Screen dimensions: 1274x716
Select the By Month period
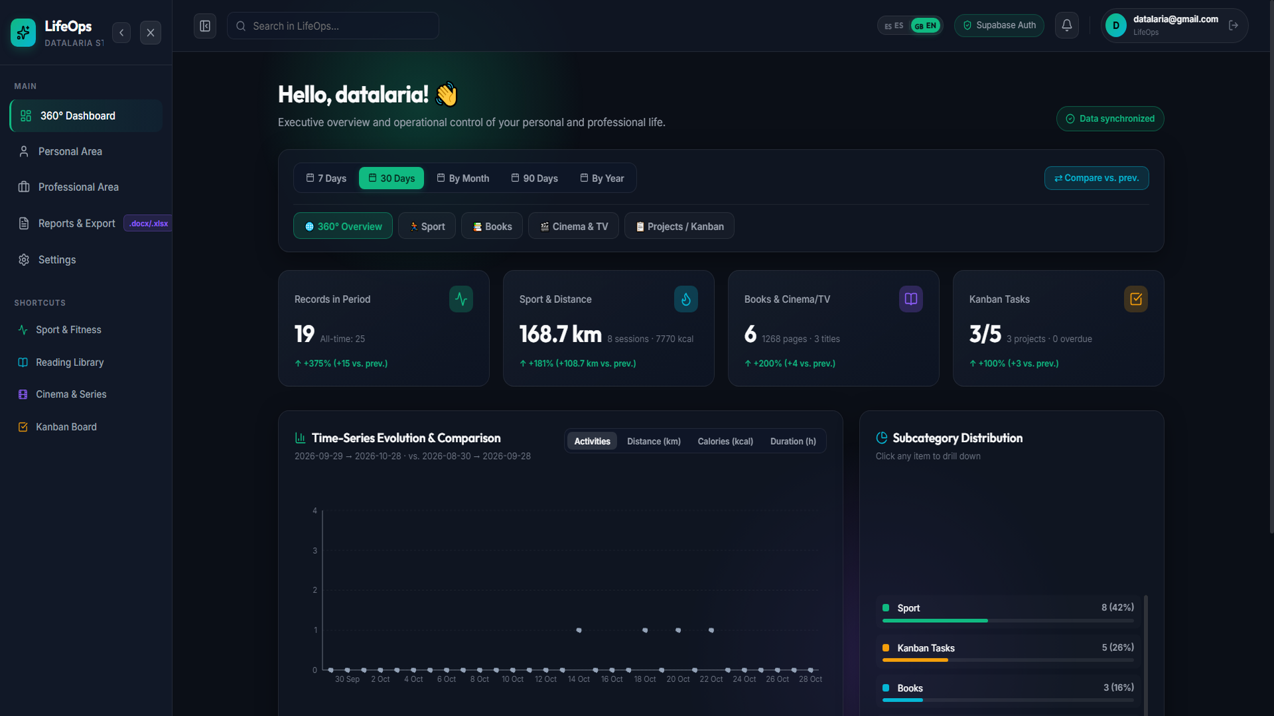pos(463,178)
